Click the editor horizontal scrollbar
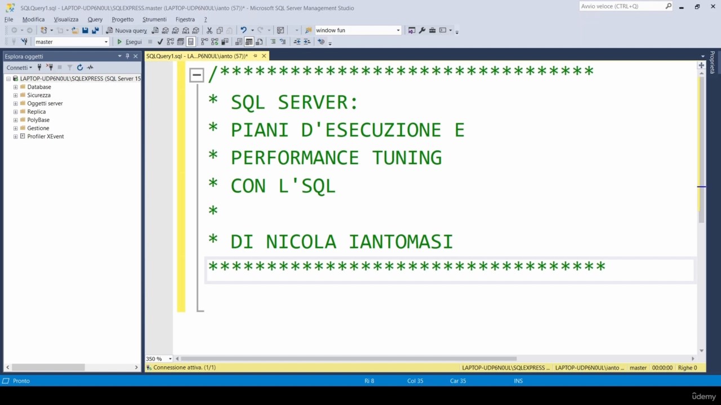The image size is (721, 405). [349, 359]
